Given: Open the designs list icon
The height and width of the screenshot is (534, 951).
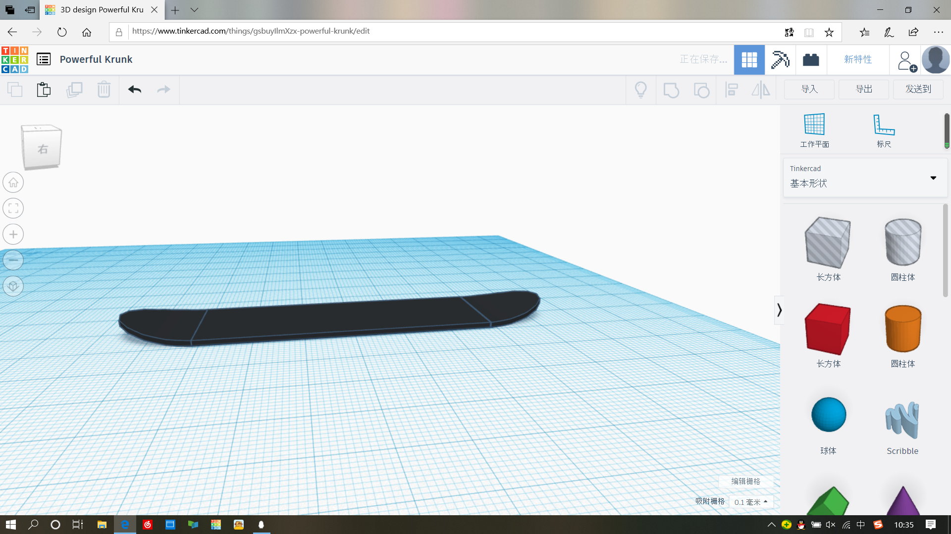Looking at the screenshot, I should click(44, 59).
